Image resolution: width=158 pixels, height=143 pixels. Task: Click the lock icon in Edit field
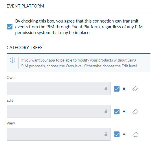pyautogui.click(x=106, y=111)
